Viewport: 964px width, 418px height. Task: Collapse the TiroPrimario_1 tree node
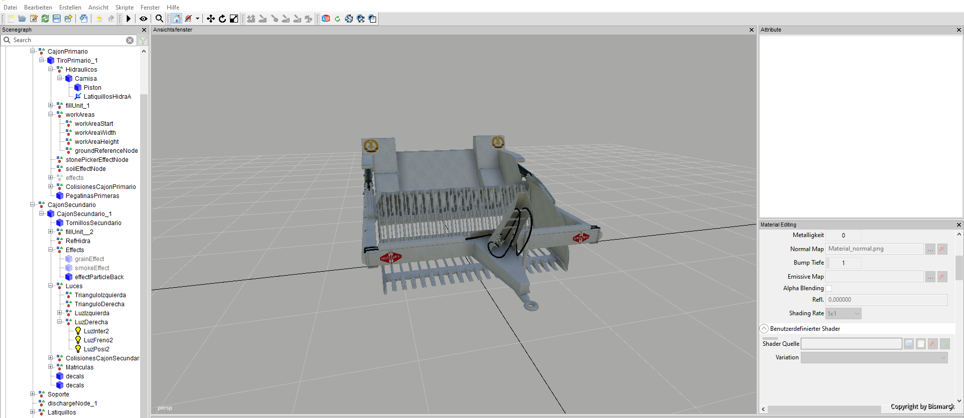pos(42,60)
